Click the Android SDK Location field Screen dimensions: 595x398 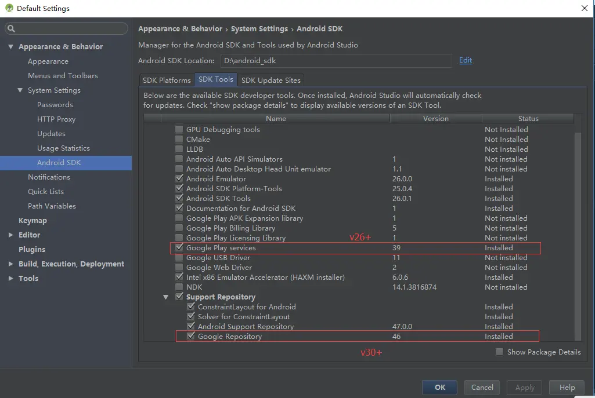click(x=336, y=61)
